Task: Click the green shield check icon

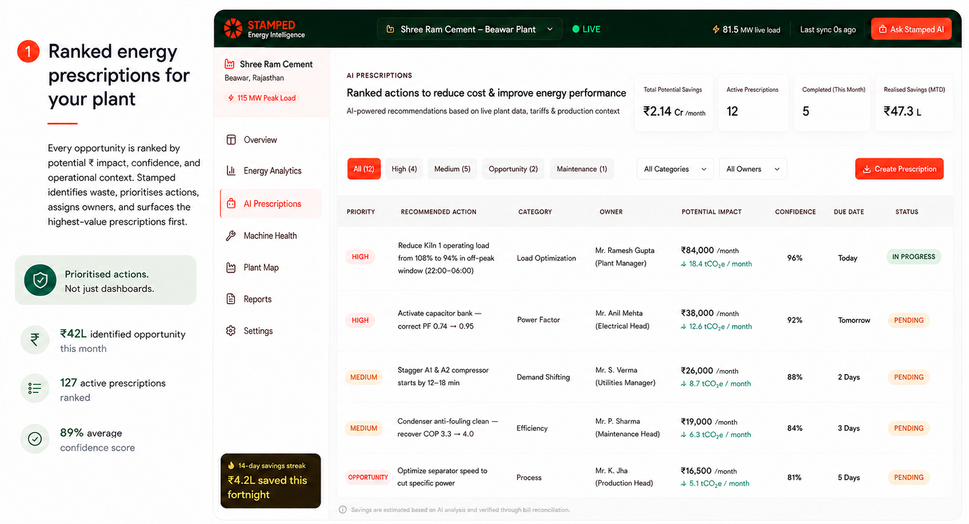Action: [40, 280]
